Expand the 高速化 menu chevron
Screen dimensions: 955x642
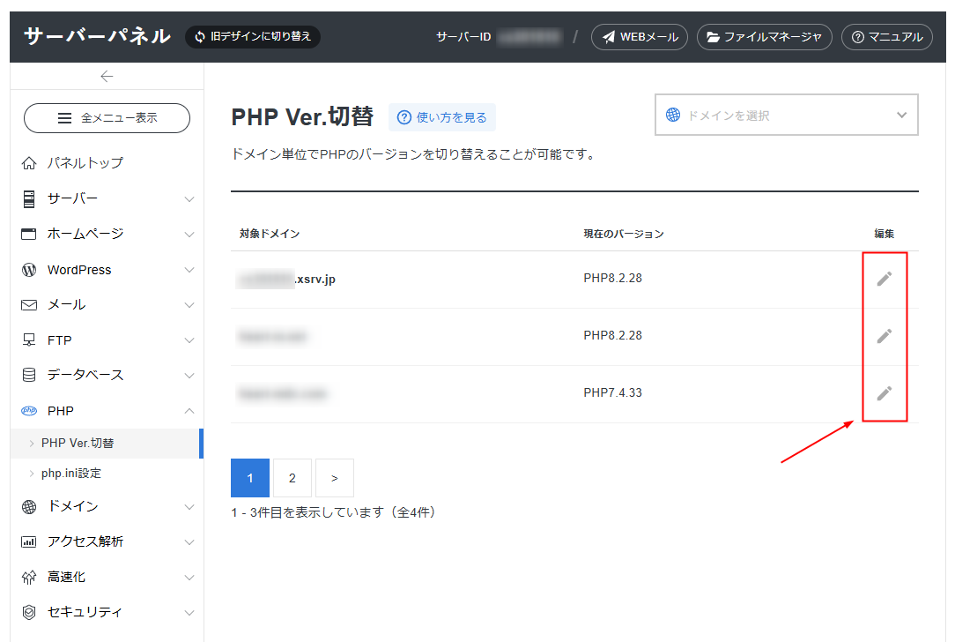coord(189,578)
